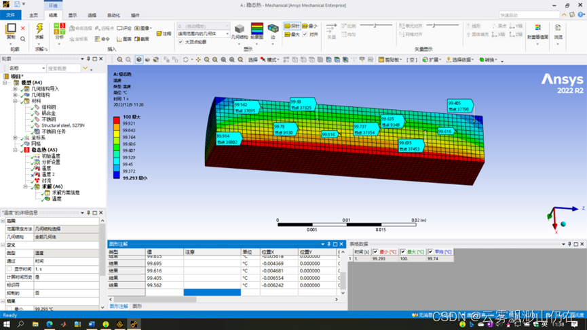
Task: Collapse the Materials tree node
Action: tap(15, 101)
